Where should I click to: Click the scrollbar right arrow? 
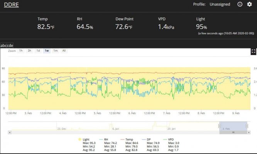249,132
